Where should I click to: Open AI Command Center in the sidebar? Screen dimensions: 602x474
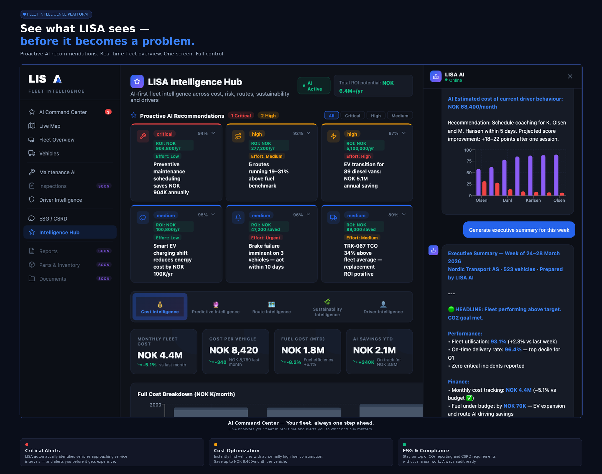click(63, 112)
